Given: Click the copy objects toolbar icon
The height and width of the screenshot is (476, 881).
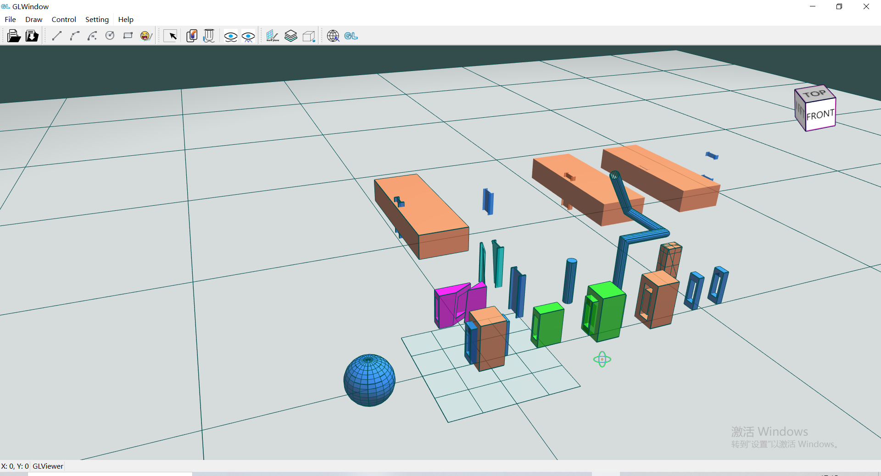Looking at the screenshot, I should point(192,36).
